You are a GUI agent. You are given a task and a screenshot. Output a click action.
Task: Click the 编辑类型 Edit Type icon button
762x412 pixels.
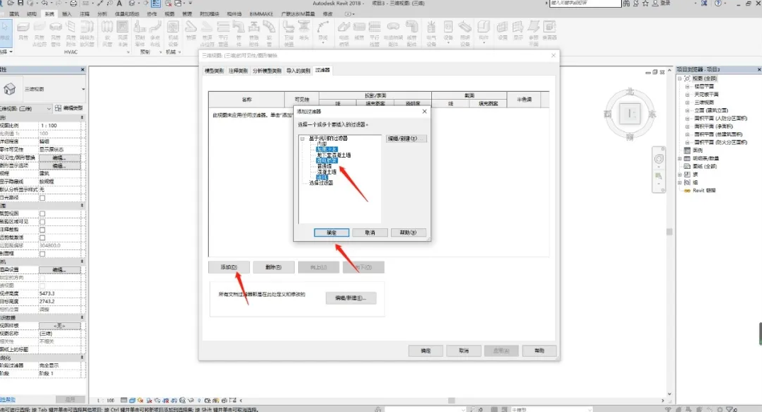[69, 108]
